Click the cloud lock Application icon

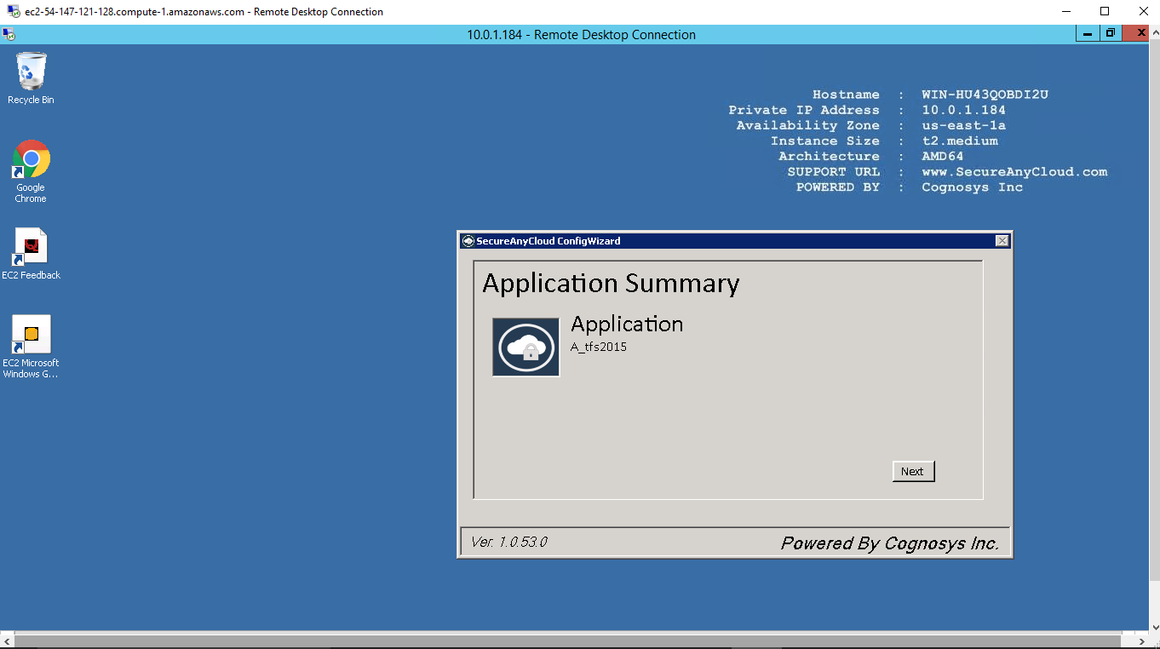[525, 347]
